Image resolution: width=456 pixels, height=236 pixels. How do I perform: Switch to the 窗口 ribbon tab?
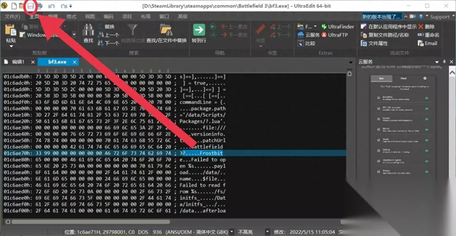(x=164, y=16)
